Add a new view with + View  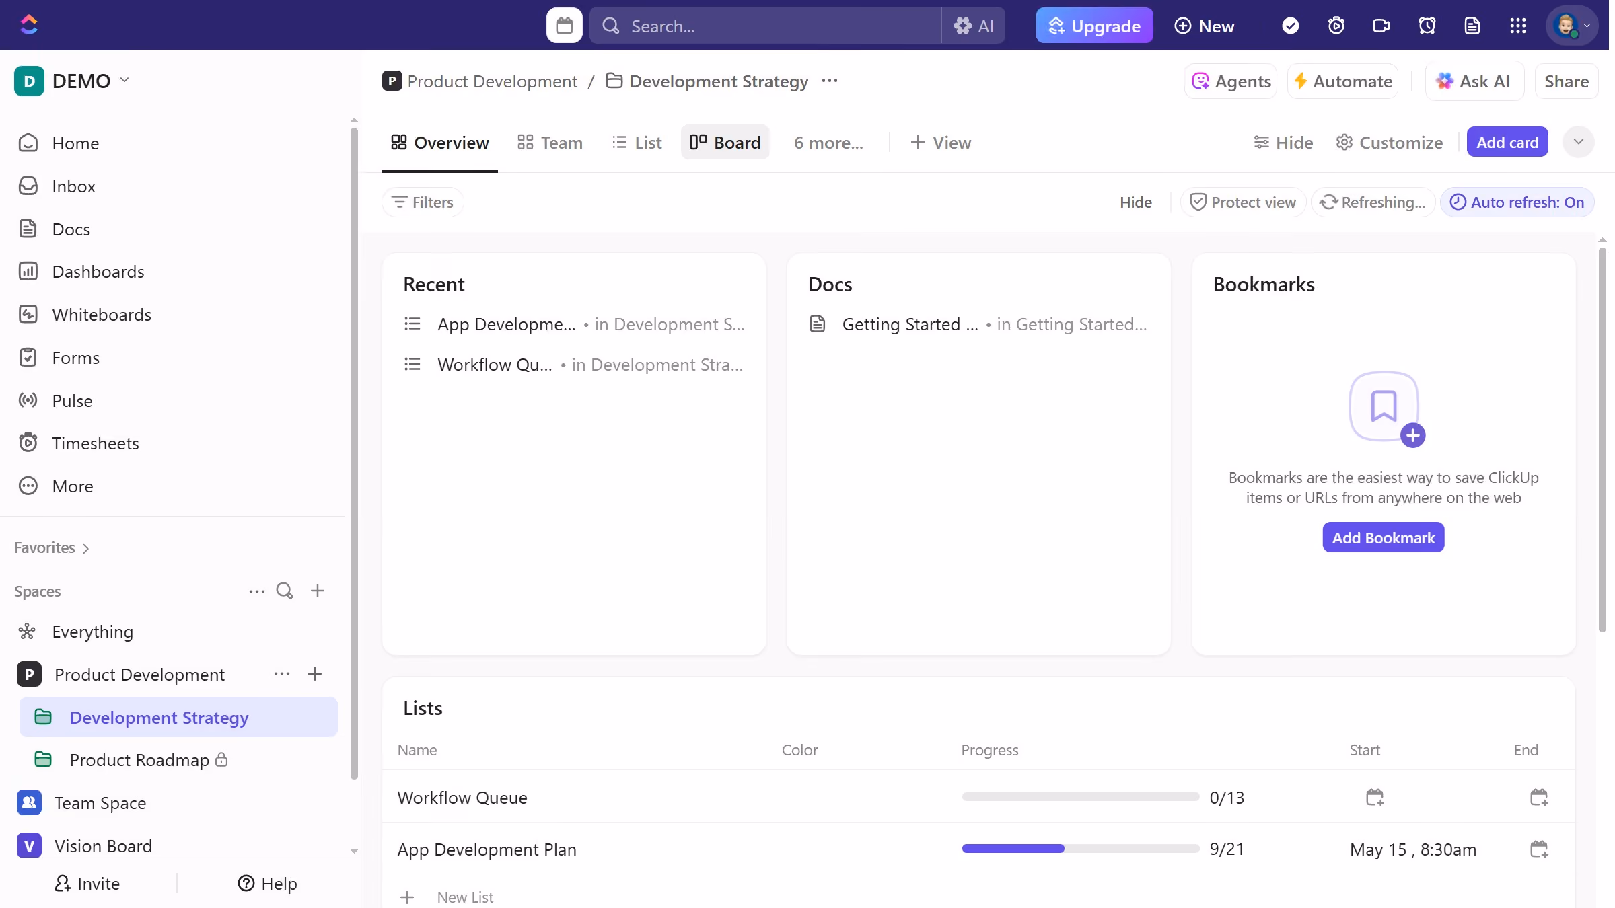(x=940, y=143)
